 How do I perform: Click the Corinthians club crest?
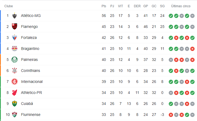(15, 71)
